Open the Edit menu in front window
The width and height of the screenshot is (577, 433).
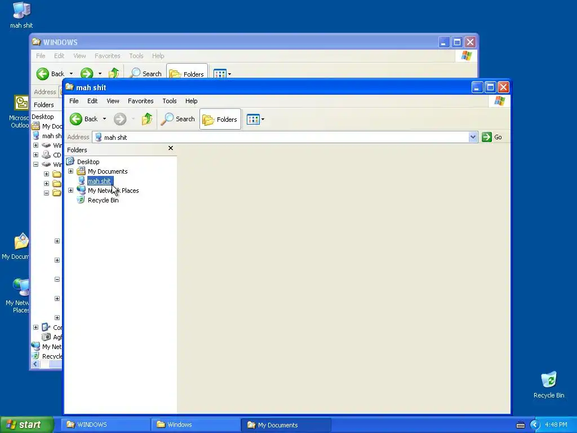point(92,101)
